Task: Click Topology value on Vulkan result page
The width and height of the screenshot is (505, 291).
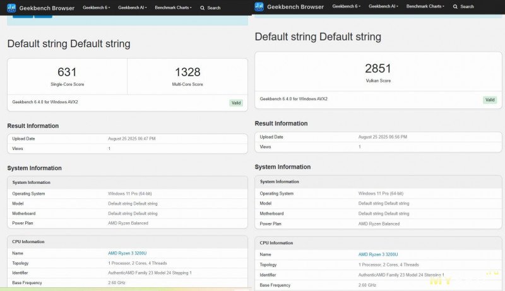Action: 389,265
